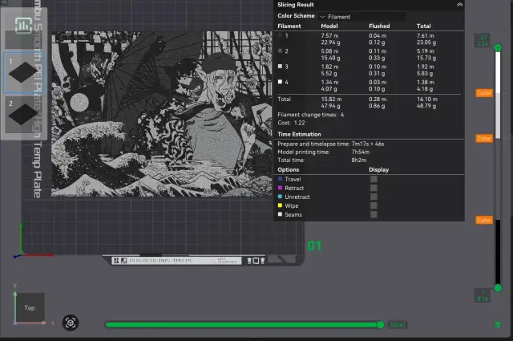Click the Filament column header

point(289,26)
